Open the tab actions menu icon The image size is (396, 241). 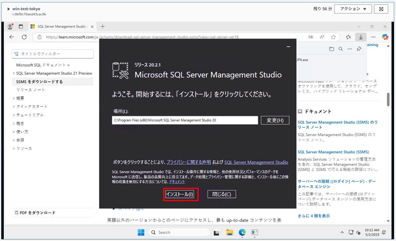click(21, 26)
